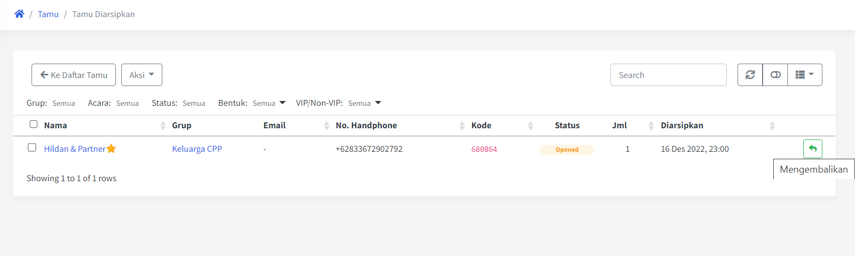Go to home via house icon
The image size is (855, 256).
click(x=19, y=14)
